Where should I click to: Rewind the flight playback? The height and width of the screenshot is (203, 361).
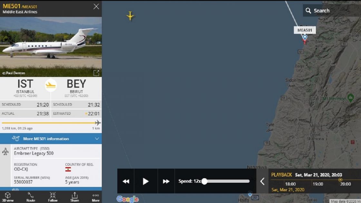point(126,181)
